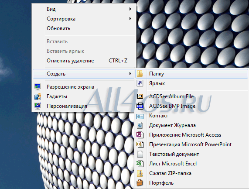Create a Сжатая ZIP-папка

(191, 173)
